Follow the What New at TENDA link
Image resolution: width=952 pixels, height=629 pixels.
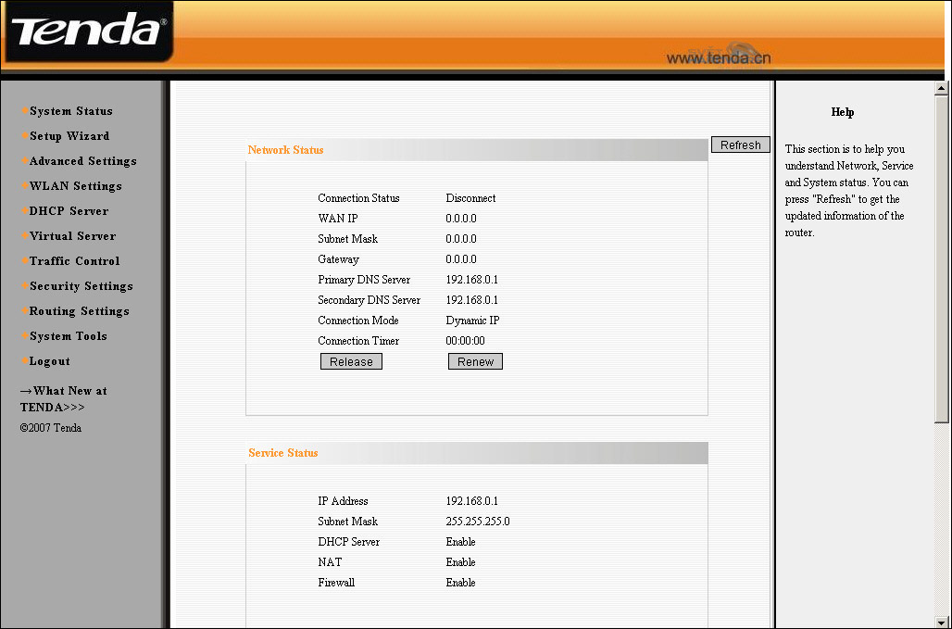coord(63,399)
